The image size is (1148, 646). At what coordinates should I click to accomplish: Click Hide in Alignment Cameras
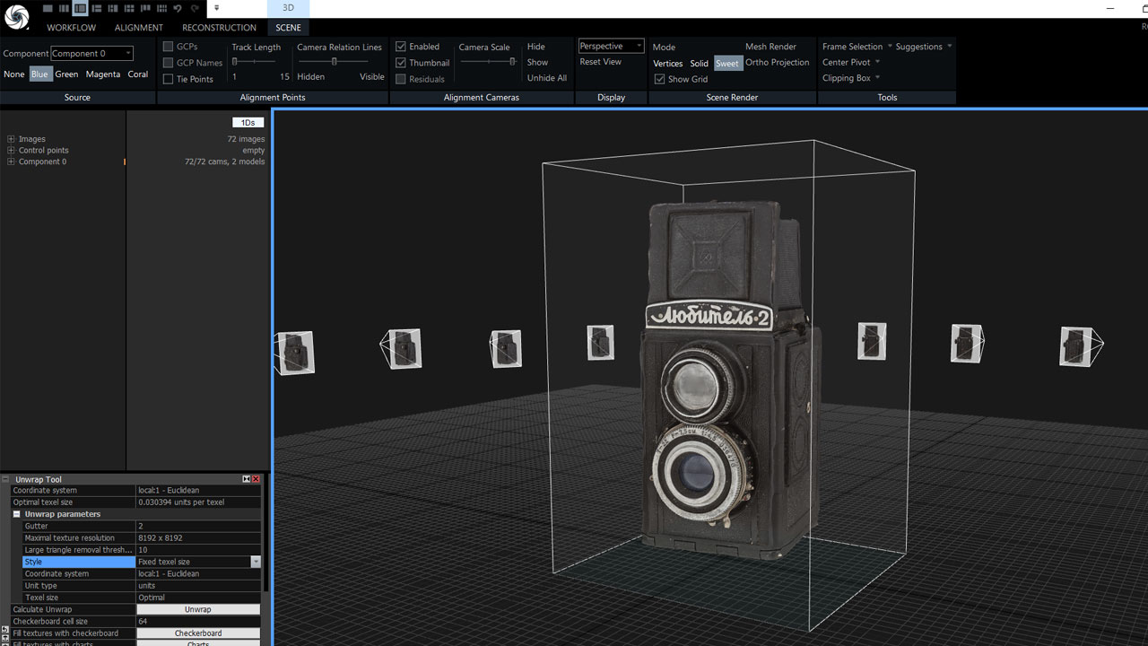point(536,47)
